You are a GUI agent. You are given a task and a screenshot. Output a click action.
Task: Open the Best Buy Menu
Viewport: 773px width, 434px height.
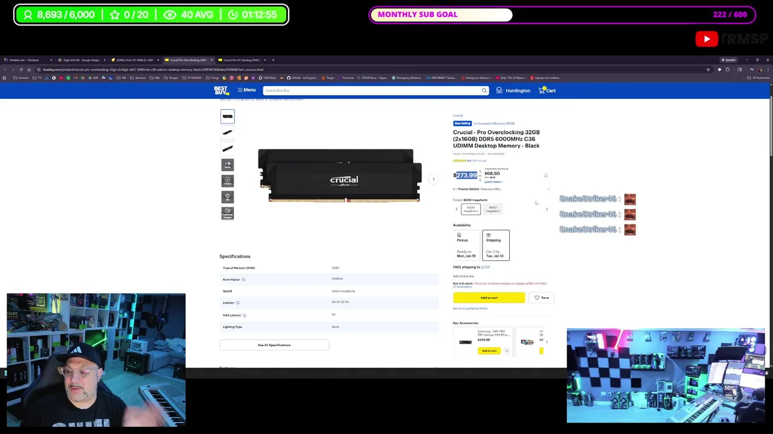coord(246,90)
